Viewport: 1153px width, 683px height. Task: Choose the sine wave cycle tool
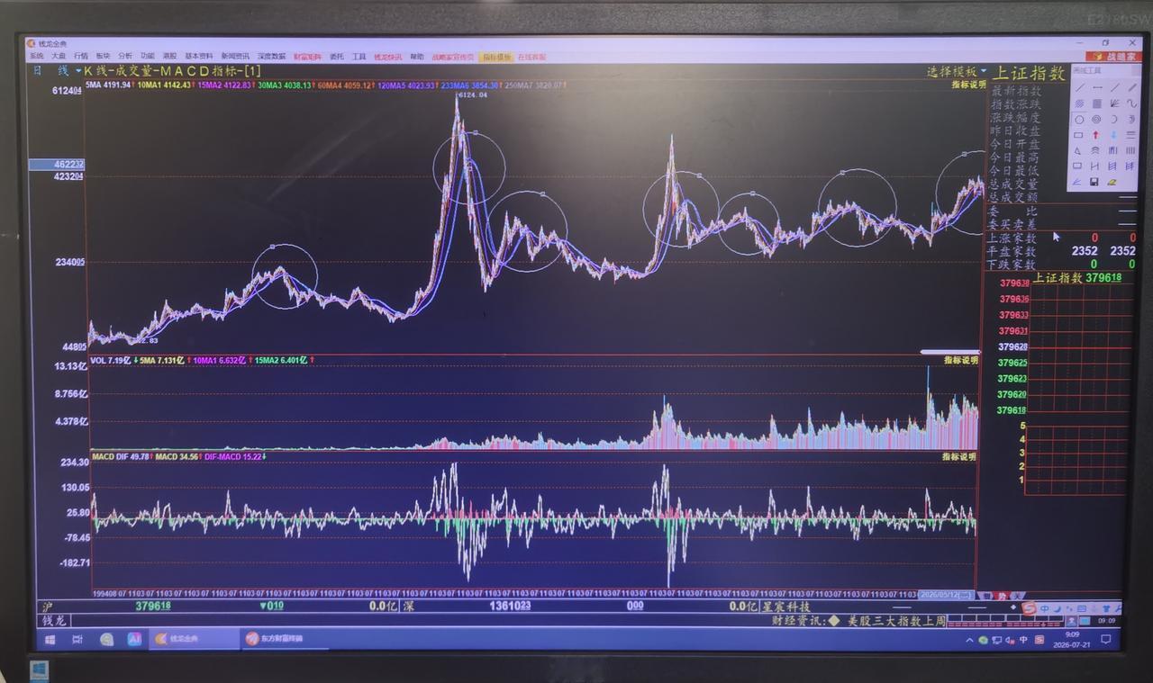[1131, 103]
